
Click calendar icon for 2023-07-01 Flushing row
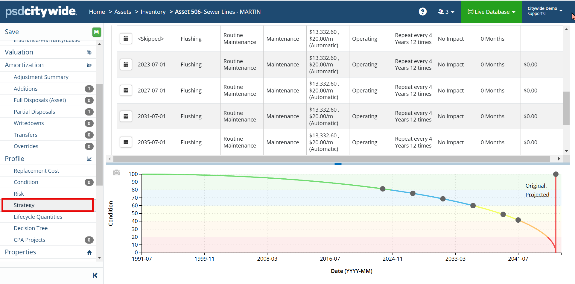click(126, 65)
